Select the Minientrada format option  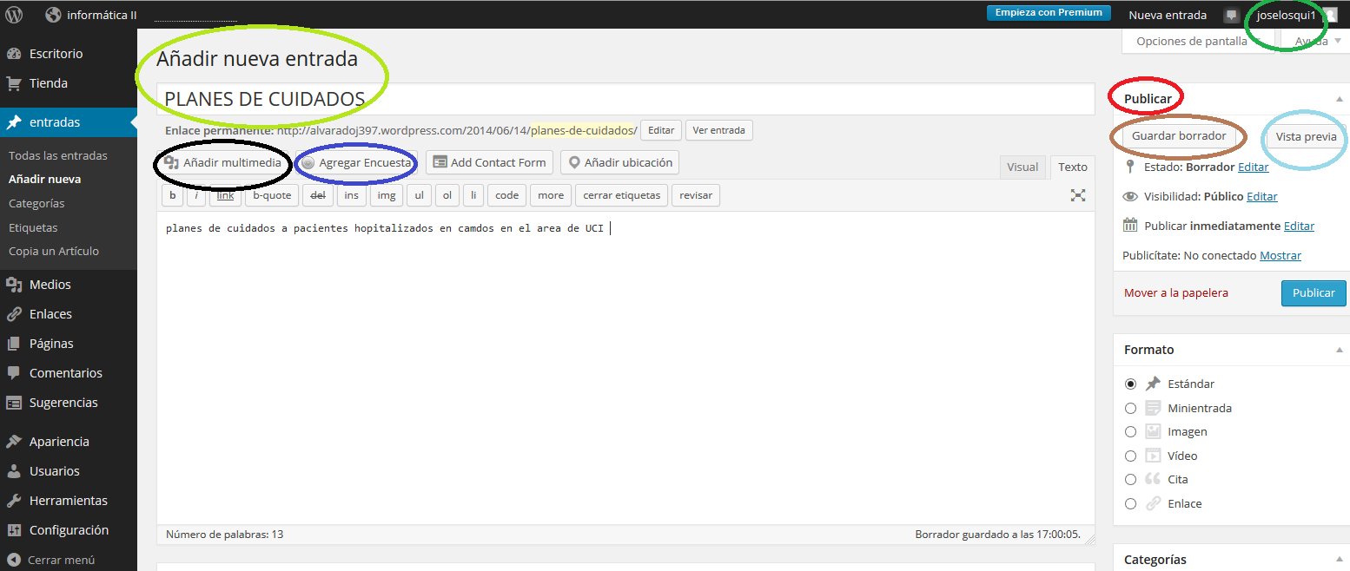(1130, 408)
